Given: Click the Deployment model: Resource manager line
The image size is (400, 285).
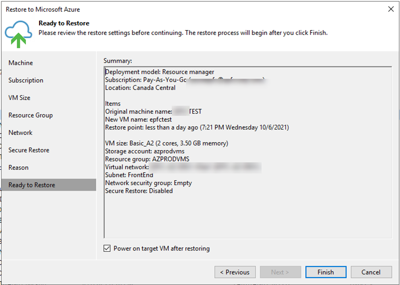Looking at the screenshot, I should pos(160,72).
